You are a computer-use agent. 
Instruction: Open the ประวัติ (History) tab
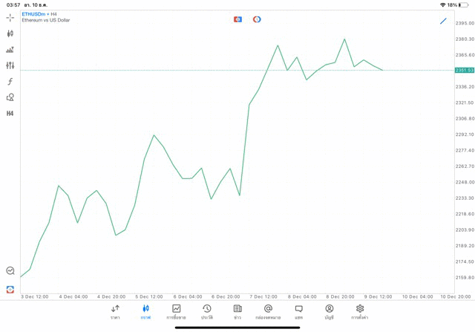[206, 312]
